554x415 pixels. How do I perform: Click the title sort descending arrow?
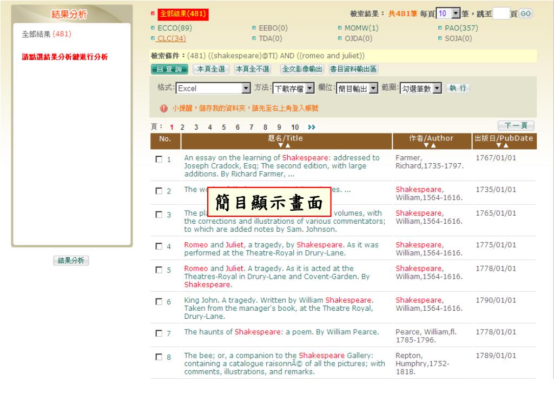click(281, 145)
